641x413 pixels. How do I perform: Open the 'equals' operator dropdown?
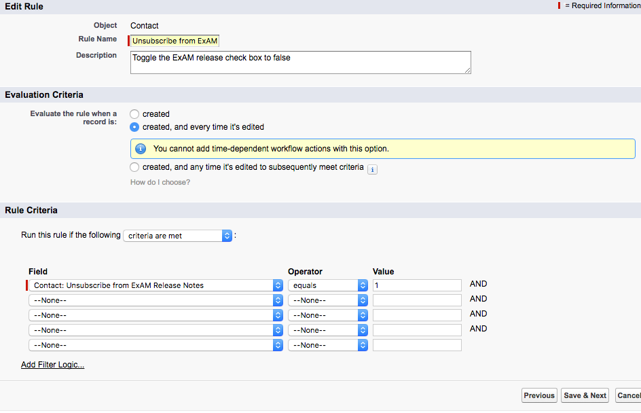327,285
